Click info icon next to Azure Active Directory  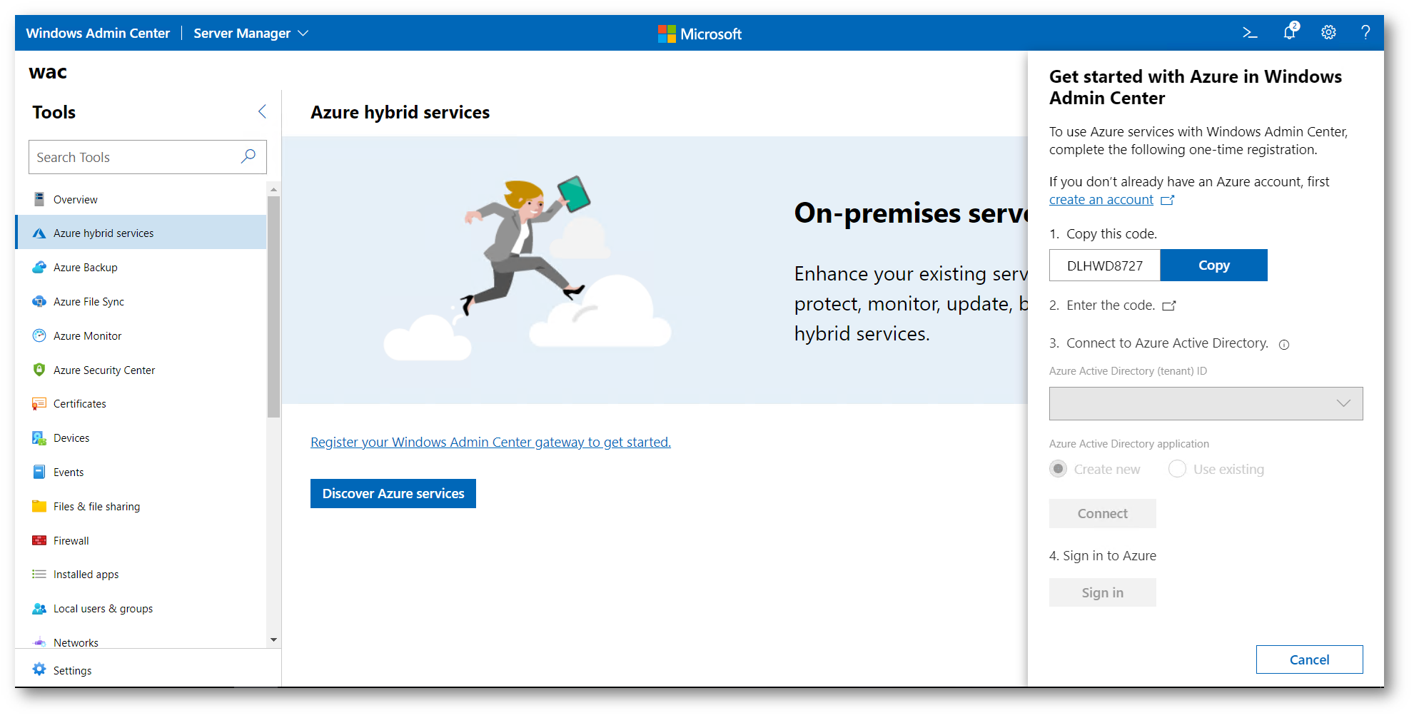click(x=1284, y=345)
